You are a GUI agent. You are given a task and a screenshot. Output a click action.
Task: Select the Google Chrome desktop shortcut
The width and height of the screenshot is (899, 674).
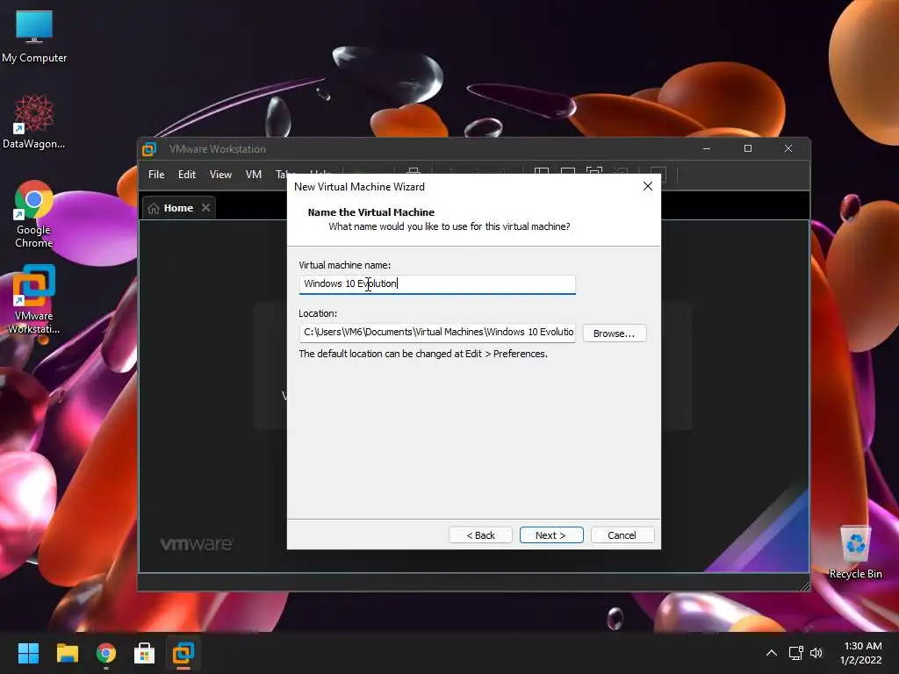(x=34, y=214)
